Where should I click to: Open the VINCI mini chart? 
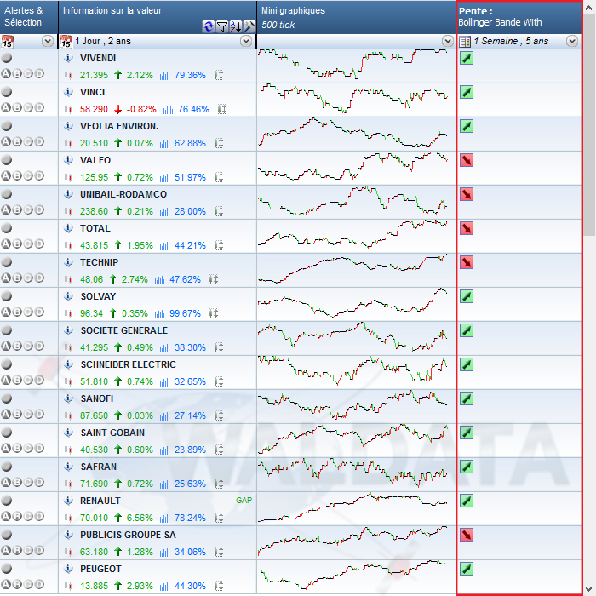point(352,99)
